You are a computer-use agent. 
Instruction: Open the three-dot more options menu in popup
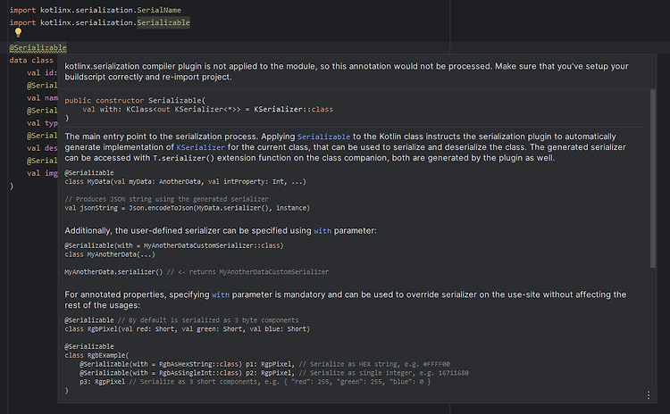tap(649, 395)
